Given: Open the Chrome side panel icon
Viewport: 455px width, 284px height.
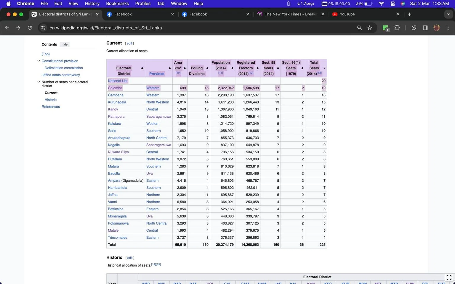Looking at the screenshot, I should [425, 28].
